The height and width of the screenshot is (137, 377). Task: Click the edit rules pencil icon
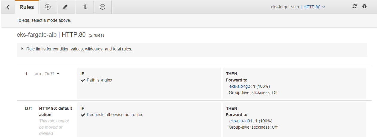66,7
